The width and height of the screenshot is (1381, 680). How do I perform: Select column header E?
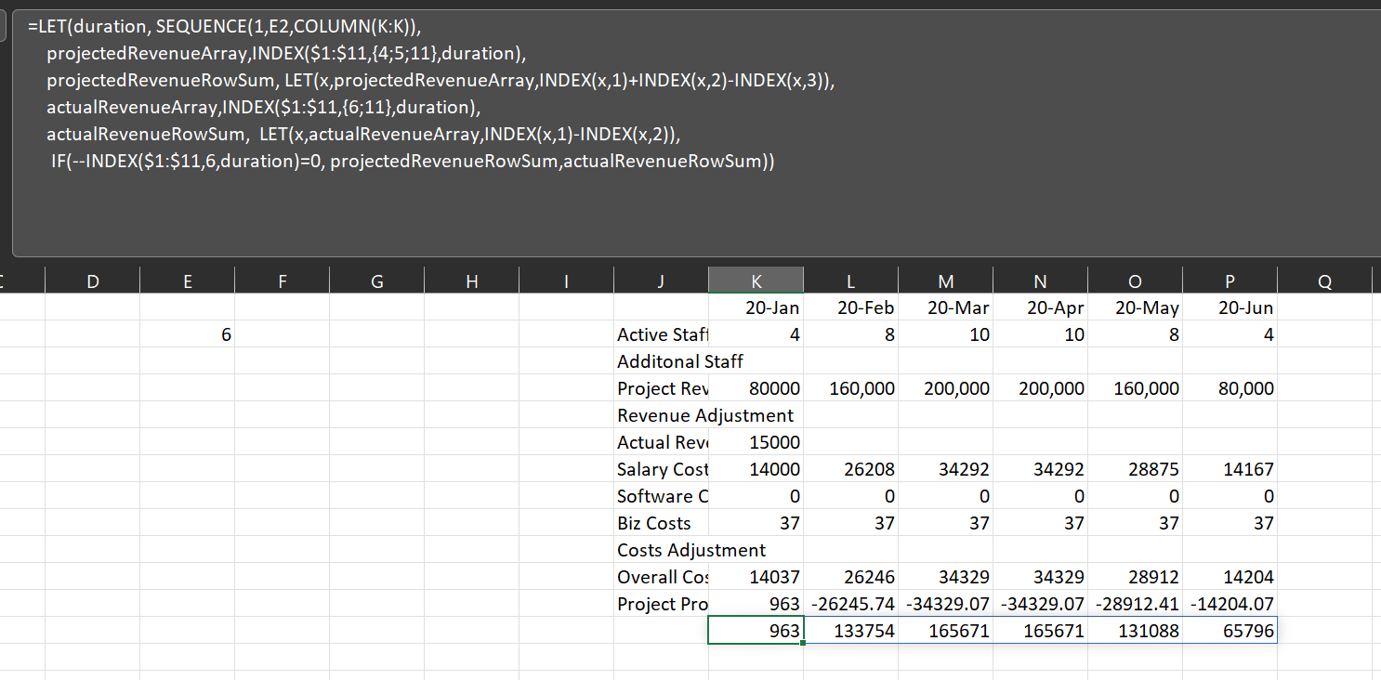coord(188,281)
